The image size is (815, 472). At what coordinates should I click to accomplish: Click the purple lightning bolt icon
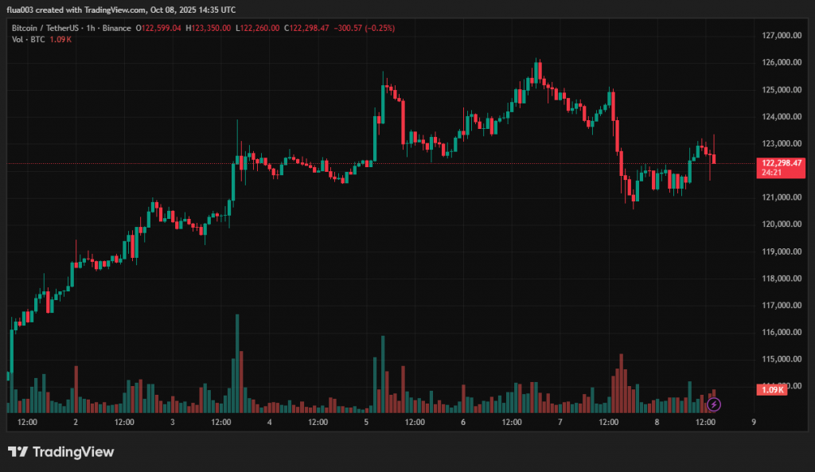point(714,404)
